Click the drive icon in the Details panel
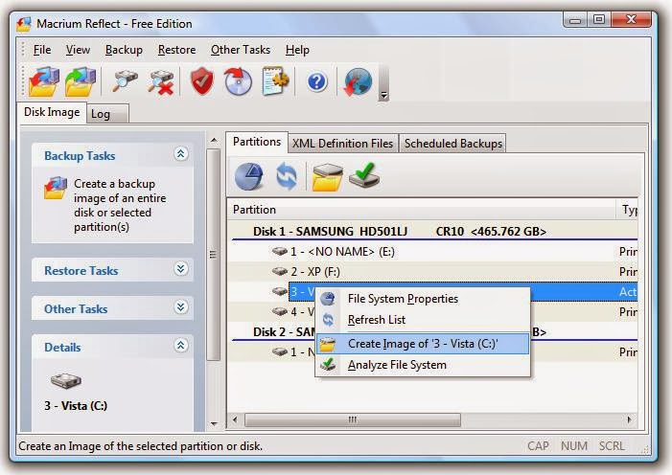The width and height of the screenshot is (672, 475). pos(65,380)
